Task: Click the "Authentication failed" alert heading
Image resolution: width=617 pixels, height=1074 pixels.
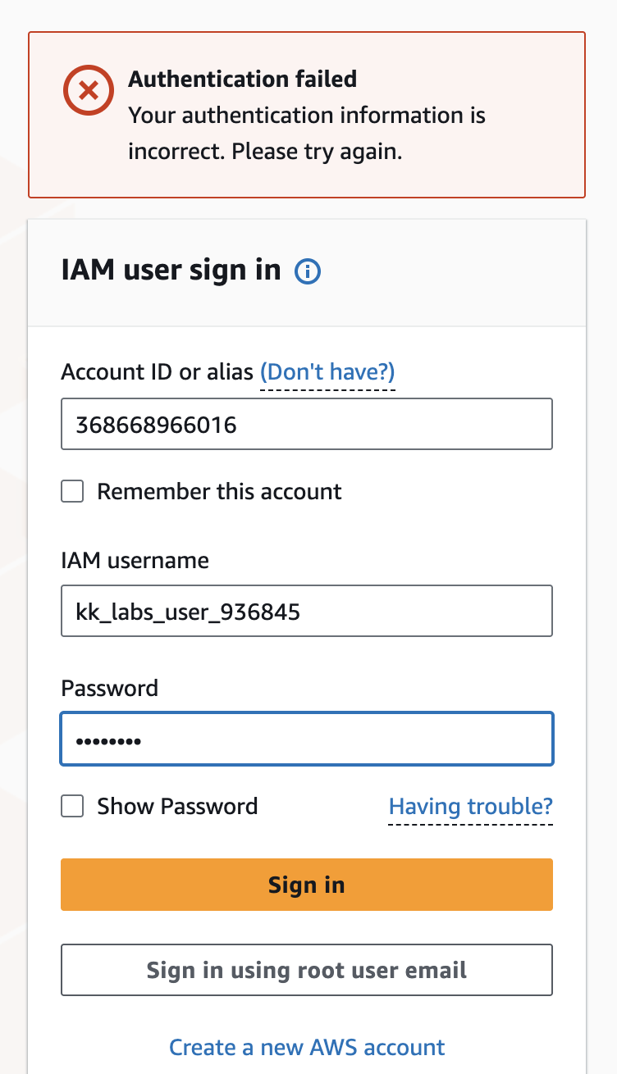Action: 242,80
